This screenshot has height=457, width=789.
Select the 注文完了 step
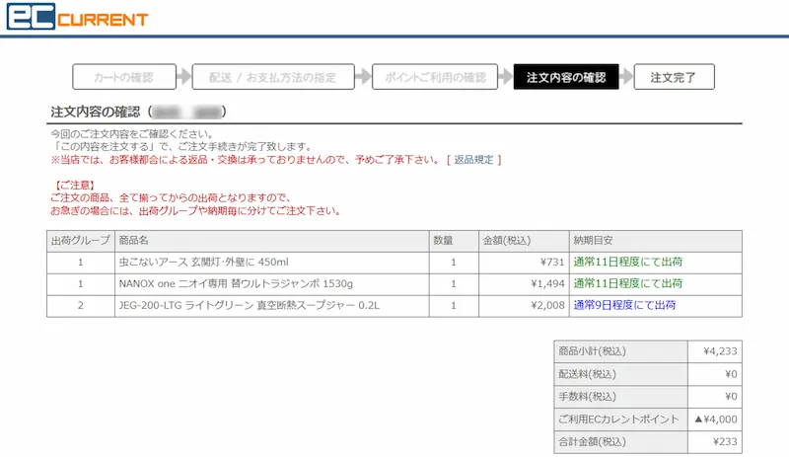[674, 77]
